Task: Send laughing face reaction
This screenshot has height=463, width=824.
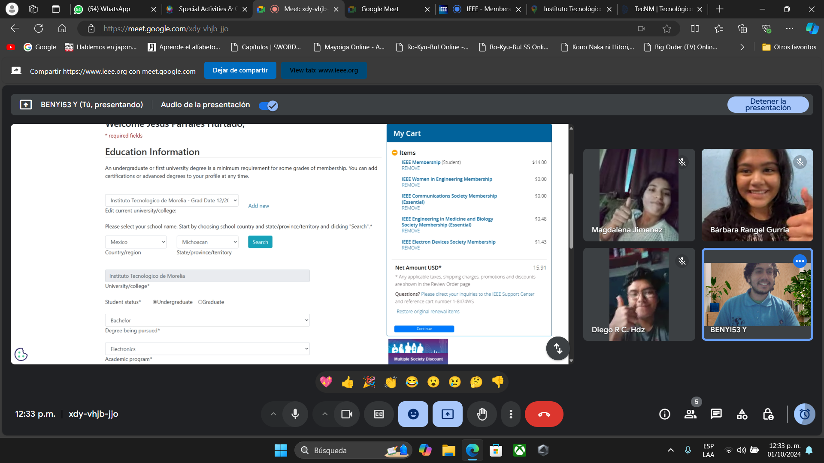Action: (x=412, y=382)
